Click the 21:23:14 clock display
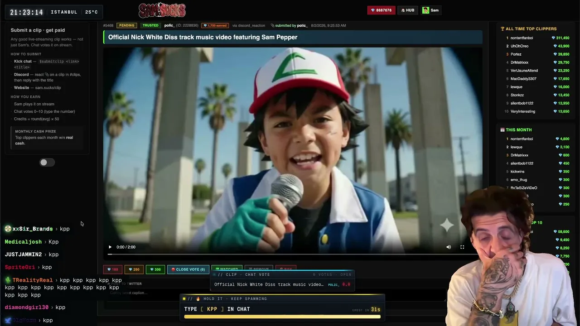The height and width of the screenshot is (326, 580). coord(27,12)
